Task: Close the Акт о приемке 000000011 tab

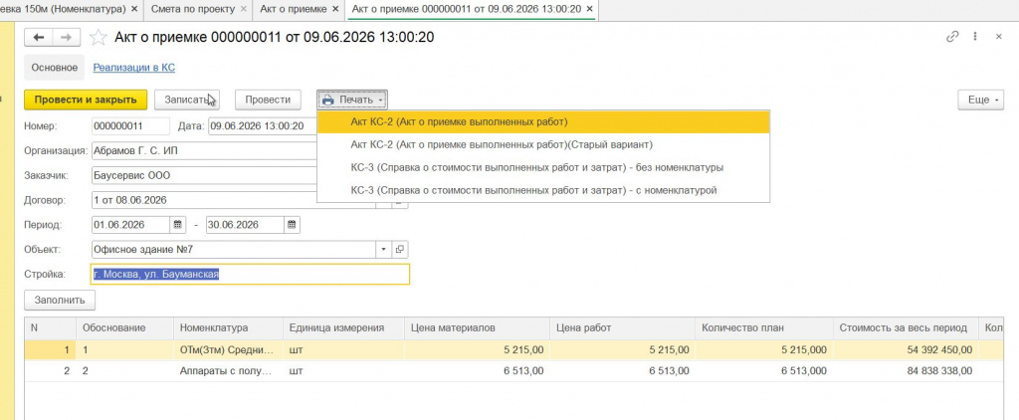Action: click(589, 9)
